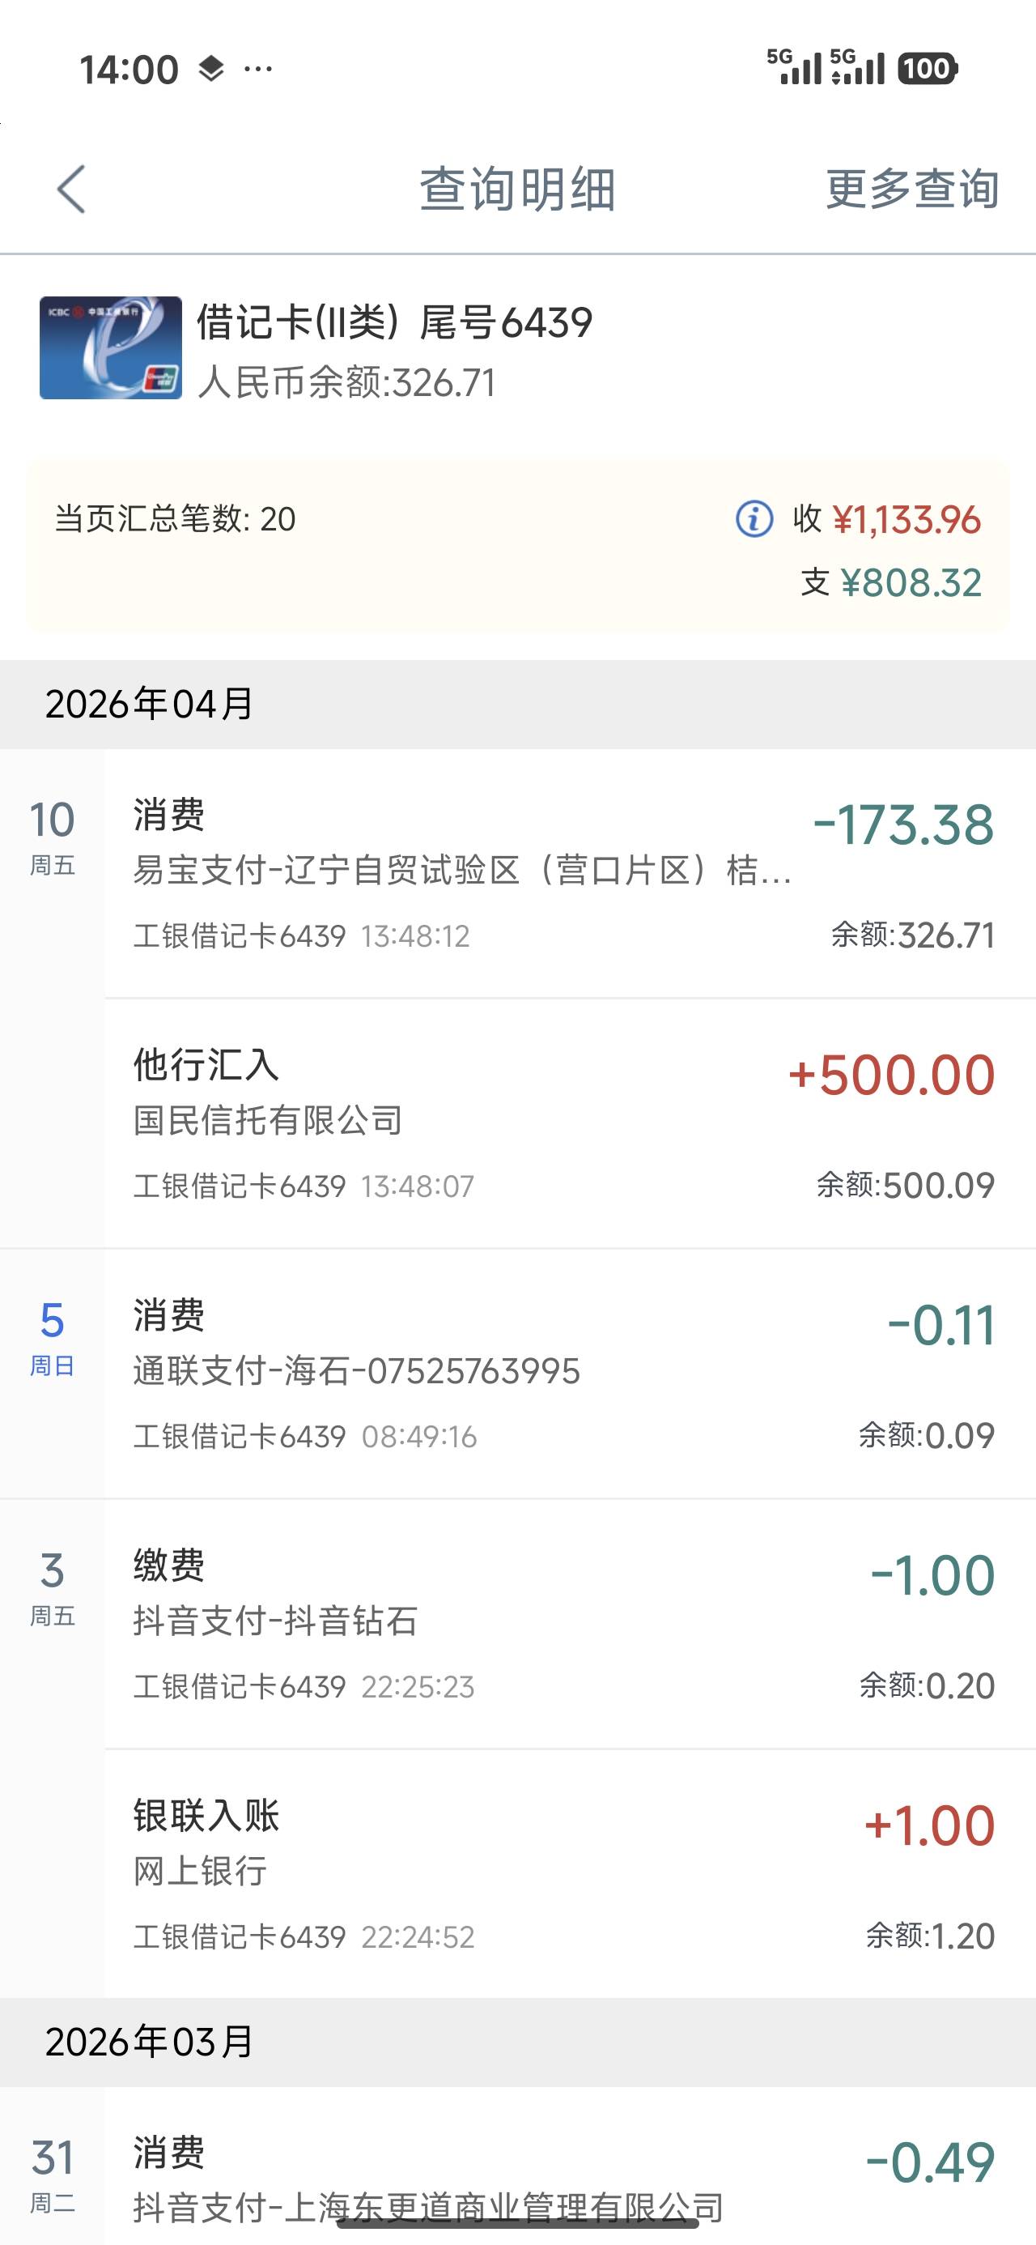
Task: Tap the 查询明细 page title
Action: (x=517, y=190)
